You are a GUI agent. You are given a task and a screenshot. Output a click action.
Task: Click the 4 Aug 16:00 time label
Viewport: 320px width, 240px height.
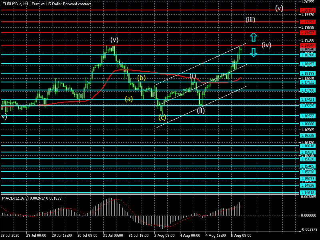tap(216, 235)
